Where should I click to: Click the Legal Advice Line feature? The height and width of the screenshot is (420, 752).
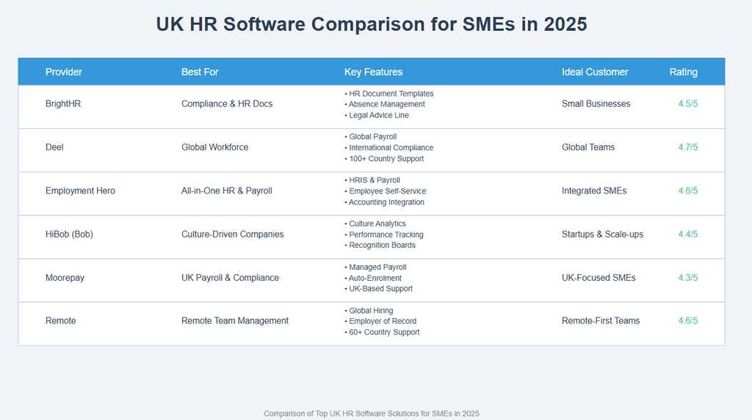coord(377,115)
